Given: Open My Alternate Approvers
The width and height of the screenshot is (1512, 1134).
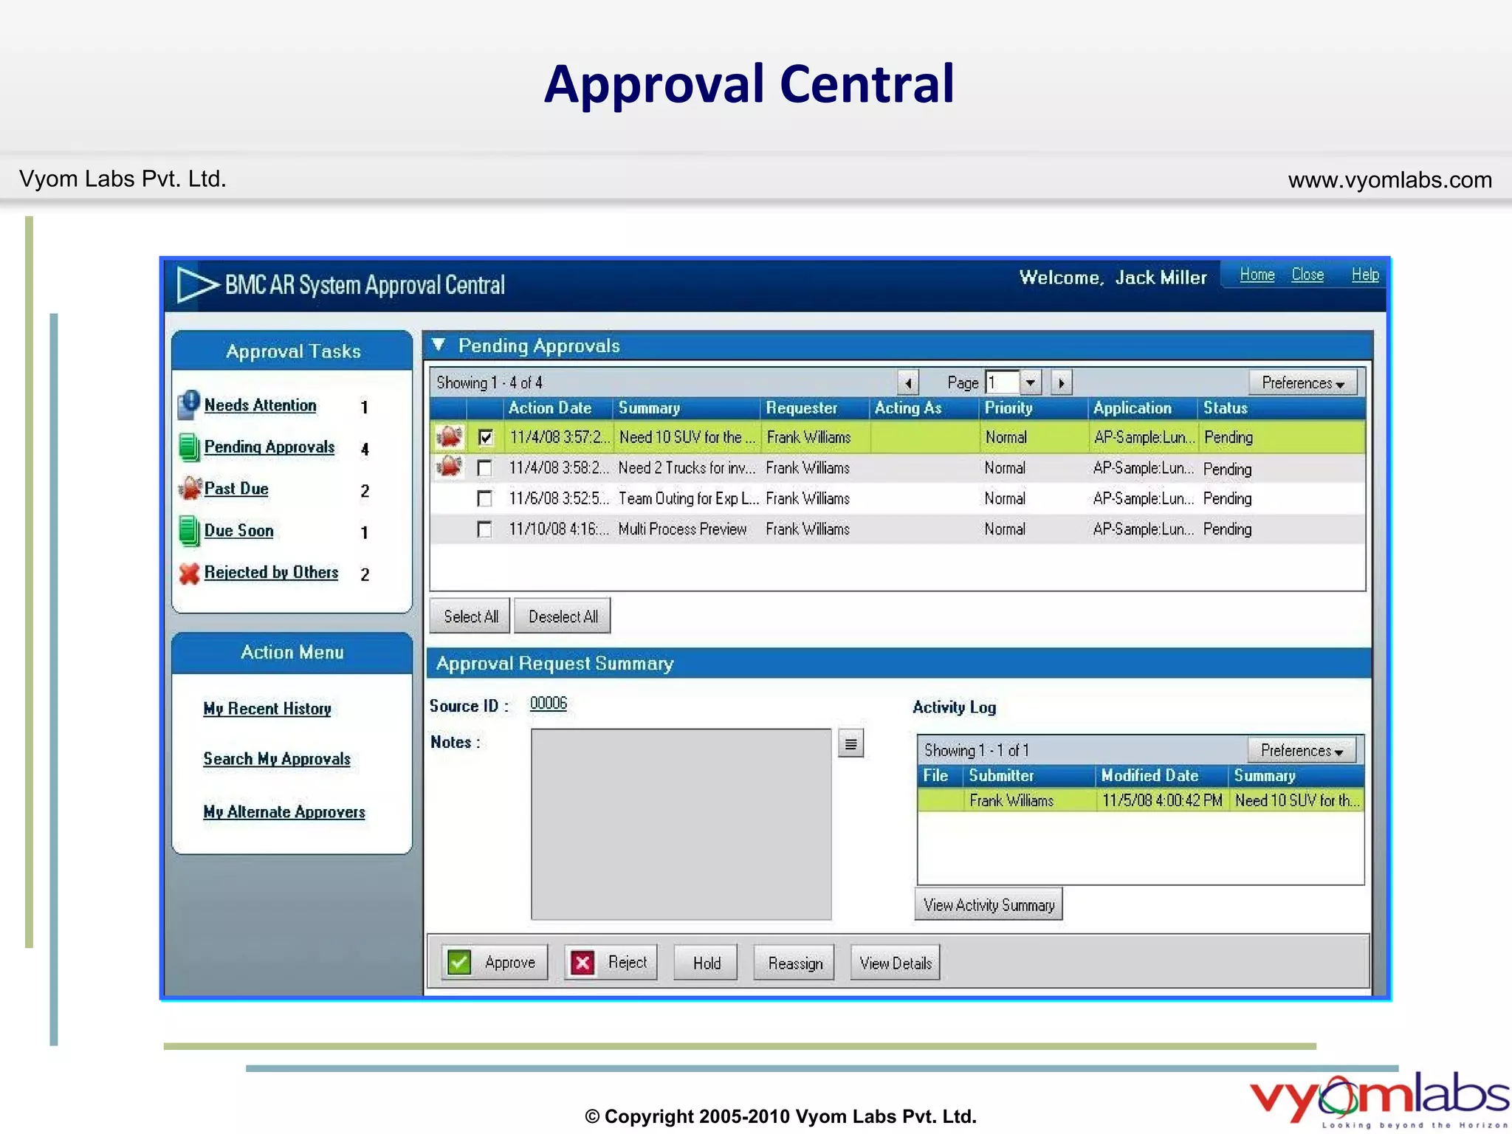Looking at the screenshot, I should [284, 812].
